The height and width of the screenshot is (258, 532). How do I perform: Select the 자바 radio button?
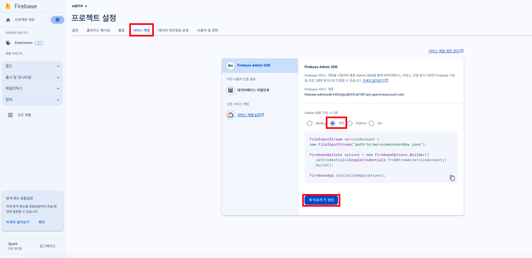click(x=333, y=123)
